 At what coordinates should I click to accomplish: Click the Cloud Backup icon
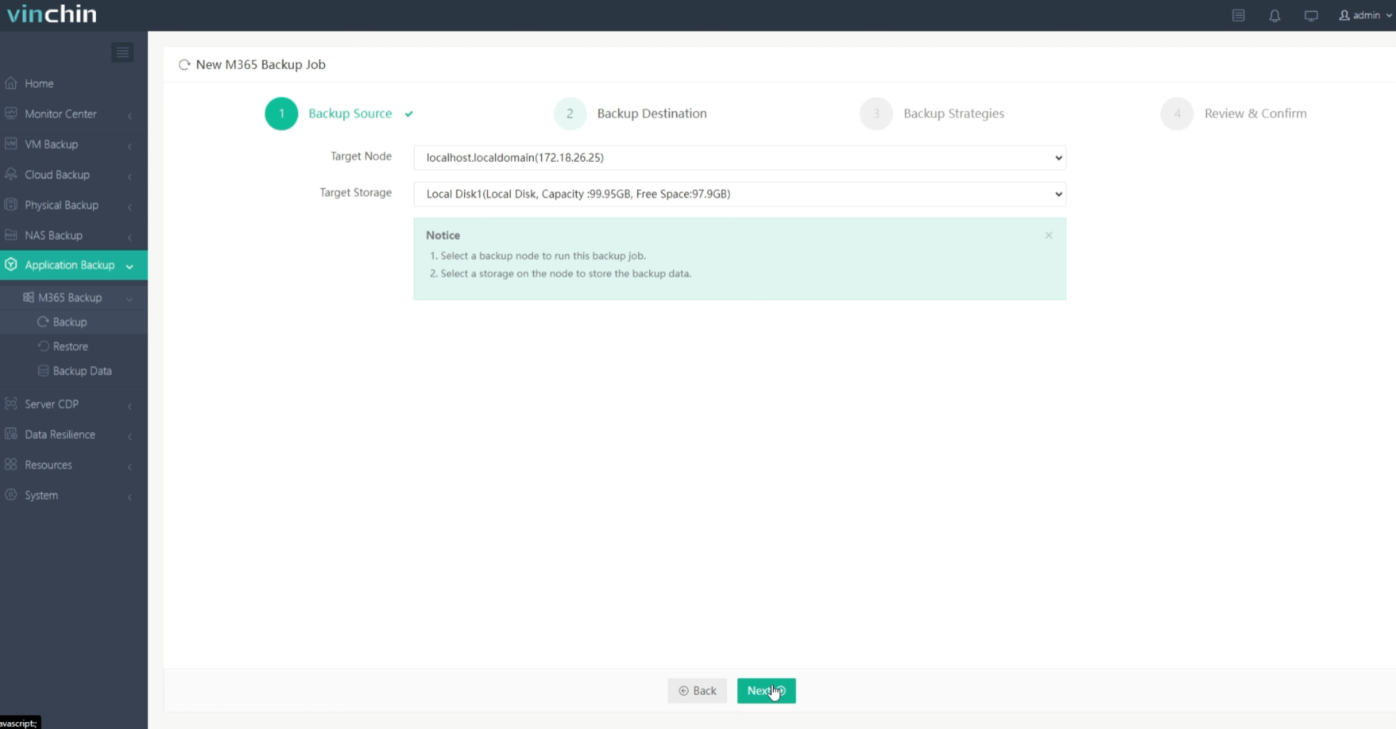click(11, 174)
